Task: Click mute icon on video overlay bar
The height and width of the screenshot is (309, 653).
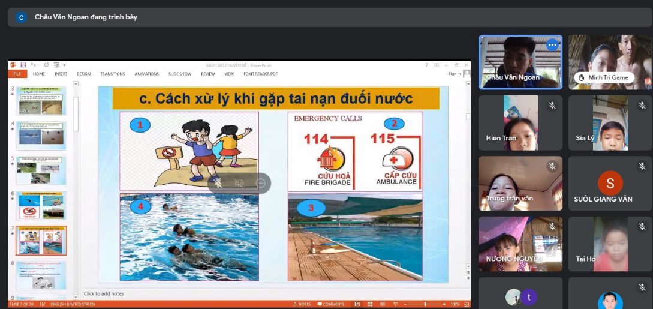Action: click(239, 183)
